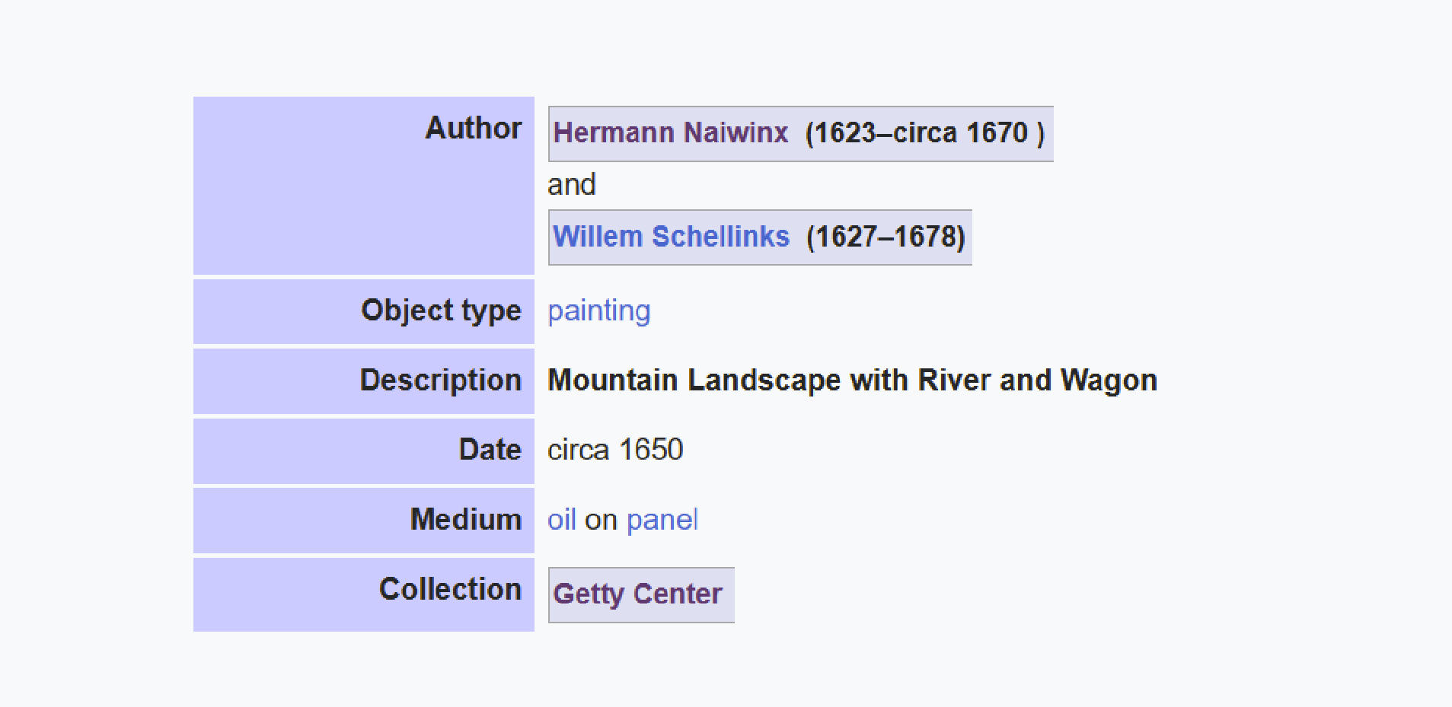Screen dimensions: 1452x707
Task: Click the word on between oil and panel
Action: click(x=601, y=521)
